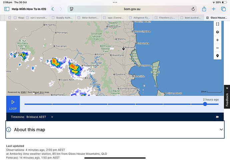The height and width of the screenshot is (160, 230).
Task: Reload the bom.gov.au page
Action: (193, 9)
